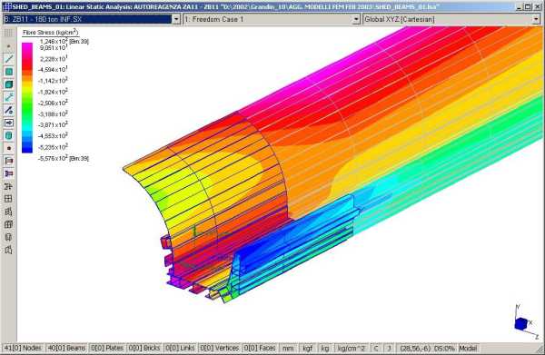Click the Beams count in status bar
The width and height of the screenshot is (545, 355).
(66, 348)
